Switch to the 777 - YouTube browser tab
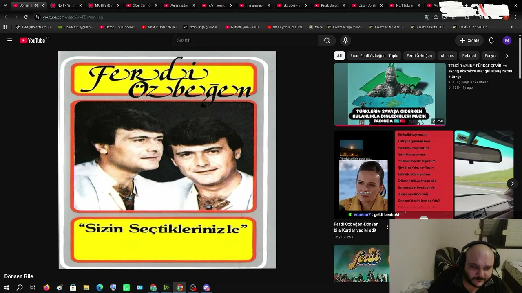This screenshot has height=293, width=522. point(217,5)
